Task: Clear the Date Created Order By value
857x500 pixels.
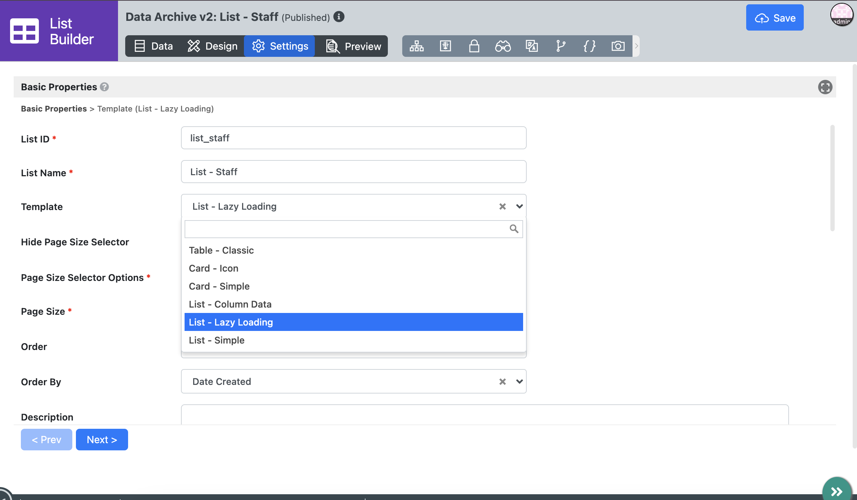Action: click(502, 382)
